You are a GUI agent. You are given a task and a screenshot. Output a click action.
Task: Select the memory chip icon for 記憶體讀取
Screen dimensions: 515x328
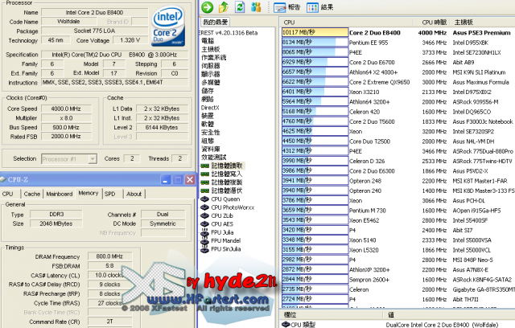tap(205, 166)
